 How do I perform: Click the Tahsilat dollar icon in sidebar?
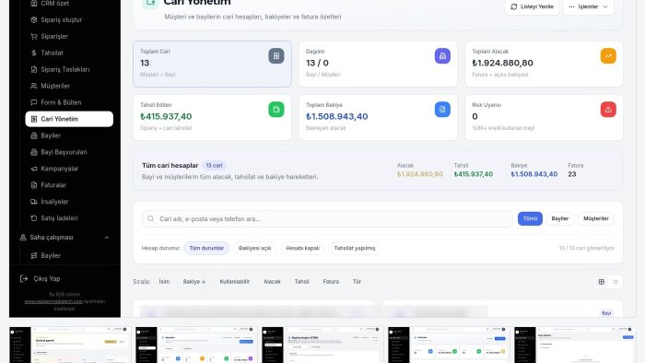(34, 53)
